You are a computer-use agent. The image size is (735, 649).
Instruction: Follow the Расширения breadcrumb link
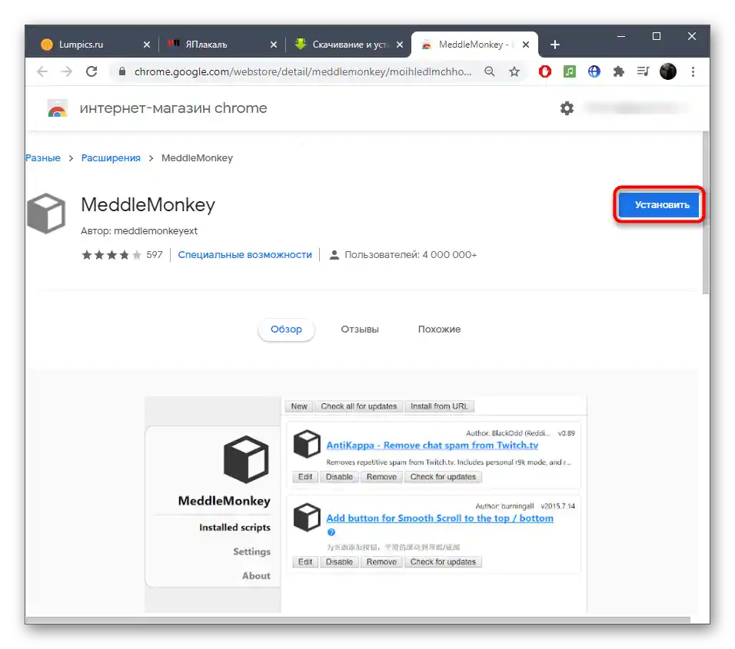point(111,157)
